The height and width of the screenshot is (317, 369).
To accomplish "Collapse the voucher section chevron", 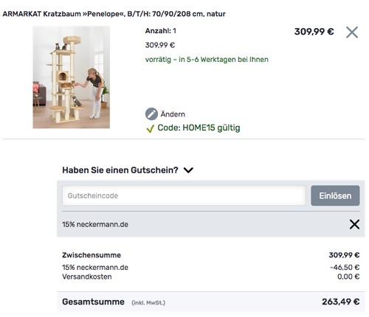I will coord(188,170).
